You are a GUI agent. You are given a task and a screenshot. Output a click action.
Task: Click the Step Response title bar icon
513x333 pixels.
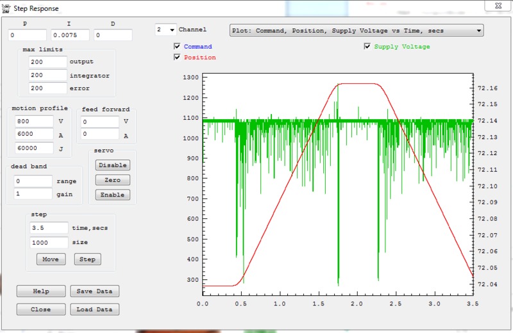(x=6, y=8)
